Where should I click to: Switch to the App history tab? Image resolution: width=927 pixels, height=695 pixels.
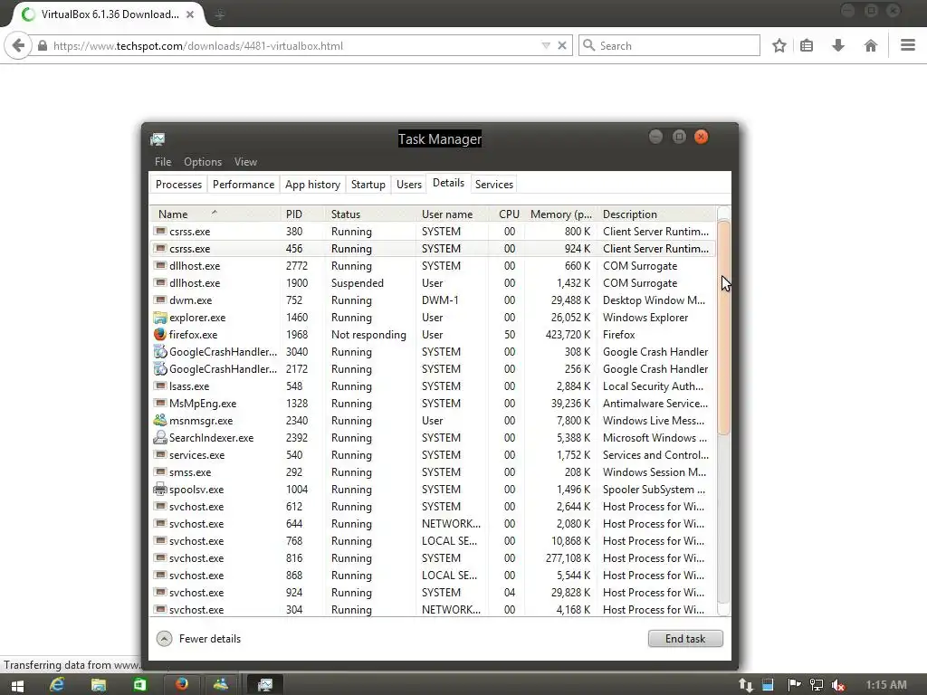pos(312,185)
